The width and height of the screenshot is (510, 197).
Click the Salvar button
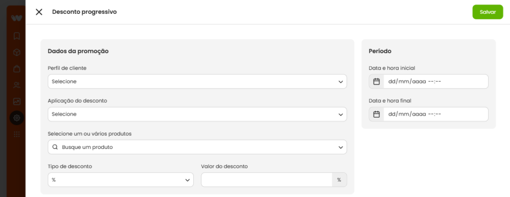coord(488,12)
